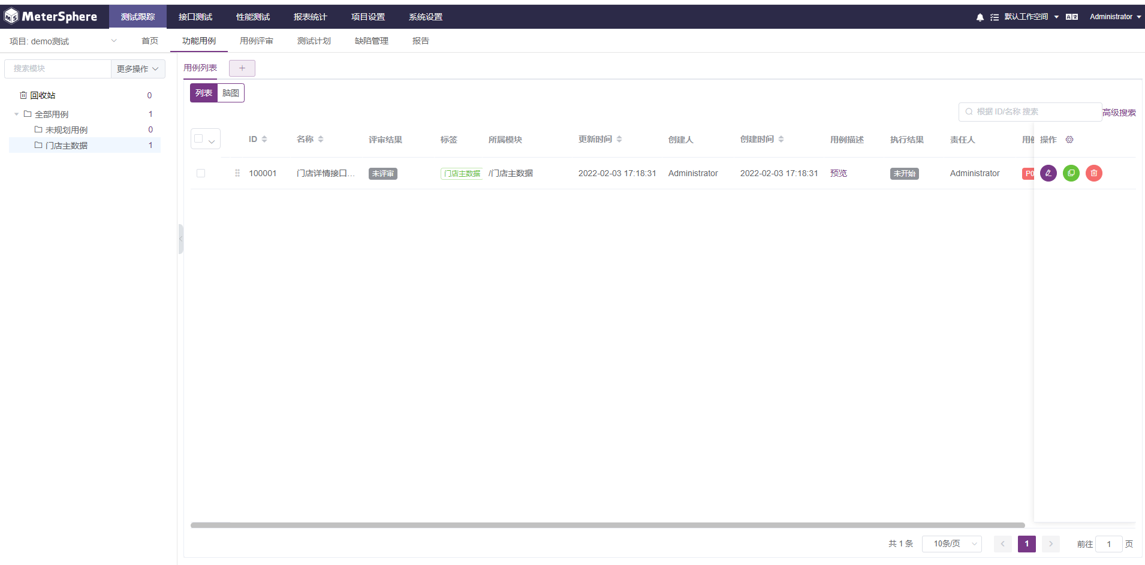Go to the 功能用例 tab
The width and height of the screenshot is (1145, 565).
pos(199,41)
